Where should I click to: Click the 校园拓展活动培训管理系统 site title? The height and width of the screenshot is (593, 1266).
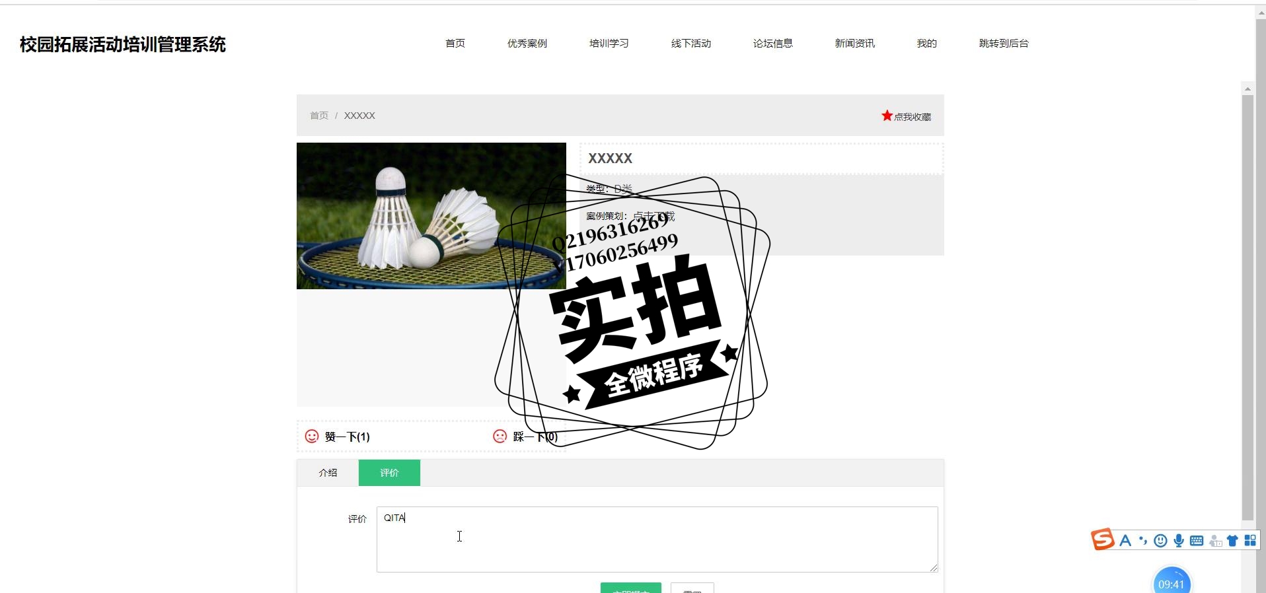[123, 44]
